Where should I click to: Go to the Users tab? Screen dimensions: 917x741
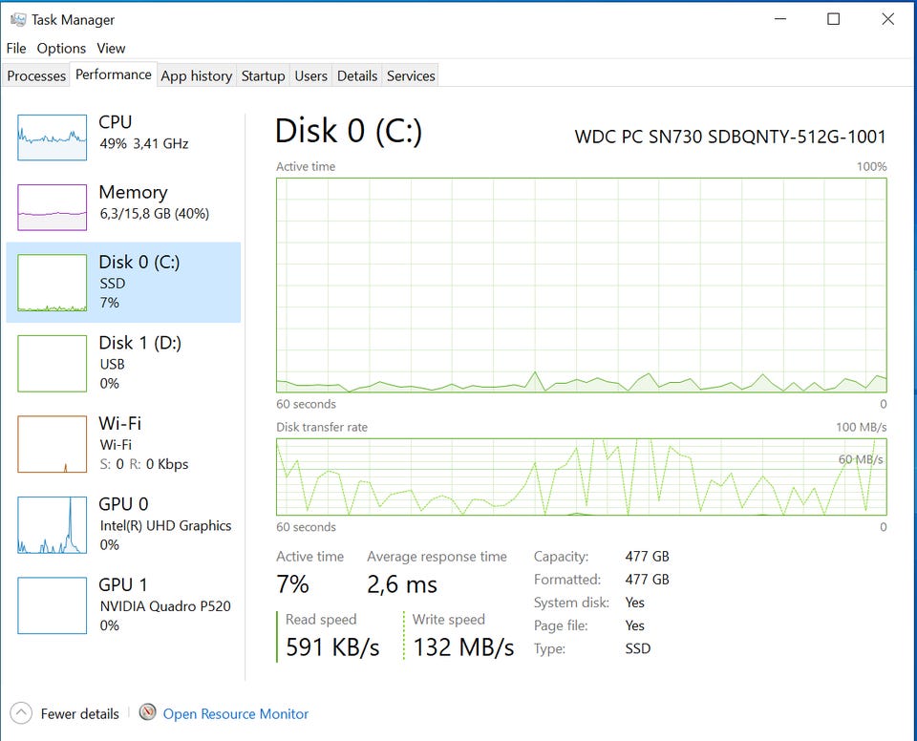tap(310, 76)
